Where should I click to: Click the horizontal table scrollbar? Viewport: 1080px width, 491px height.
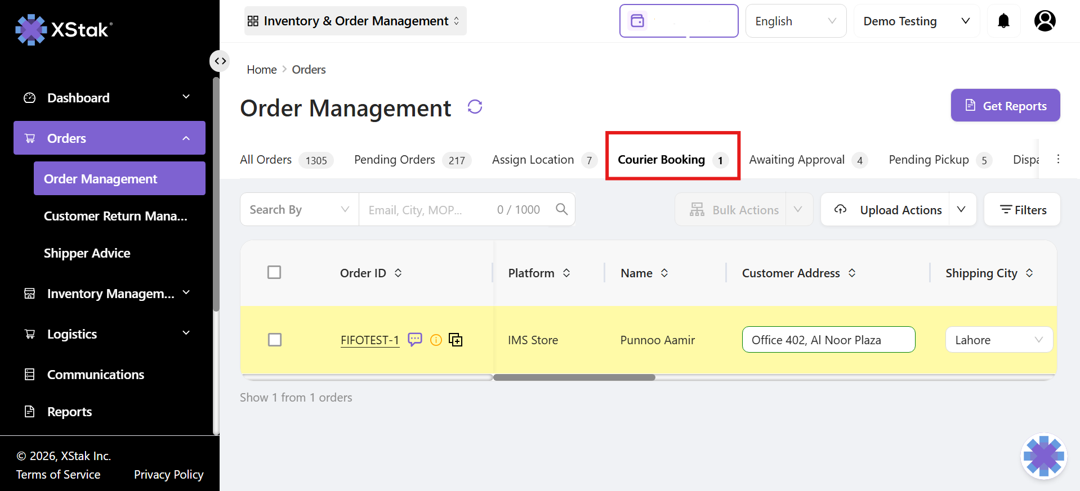tap(574, 377)
